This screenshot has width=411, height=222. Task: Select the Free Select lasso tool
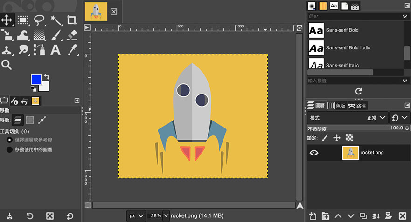click(39, 20)
